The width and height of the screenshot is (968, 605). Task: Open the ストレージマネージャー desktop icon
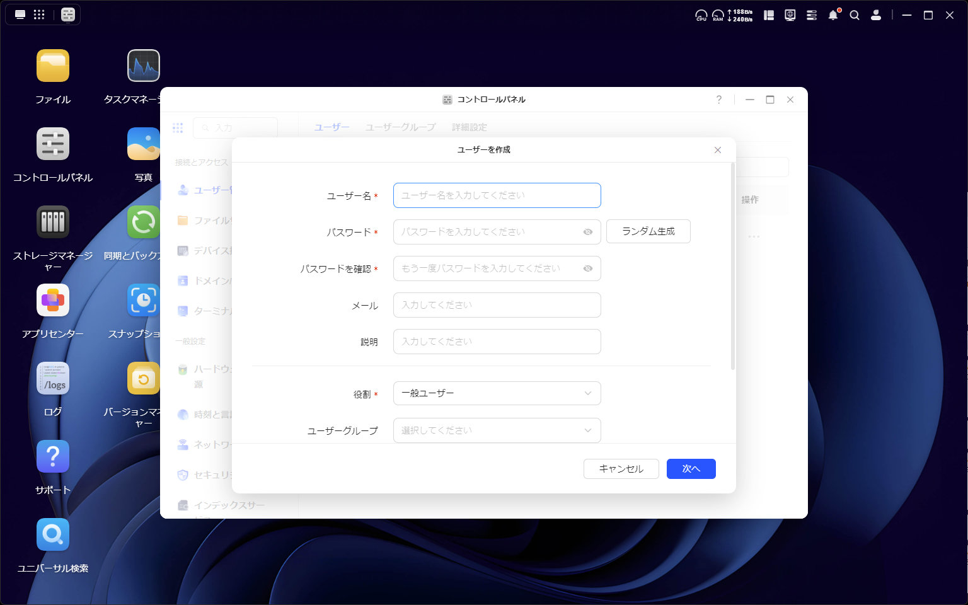coord(53,222)
